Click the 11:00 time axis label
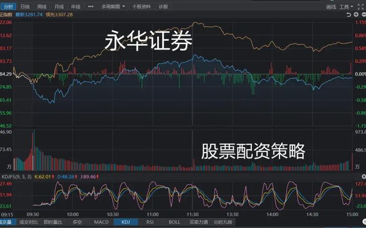The width and height of the screenshot is (366, 228). click(152, 214)
